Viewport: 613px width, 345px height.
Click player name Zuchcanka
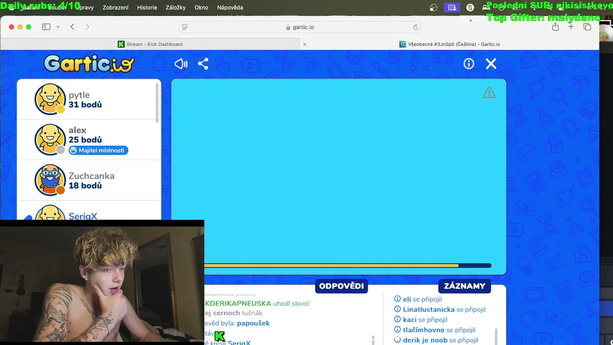click(x=91, y=176)
